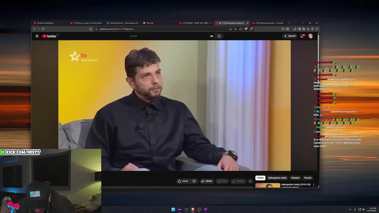Open the browser main menu icon
The width and height of the screenshot is (379, 213).
point(317,29)
